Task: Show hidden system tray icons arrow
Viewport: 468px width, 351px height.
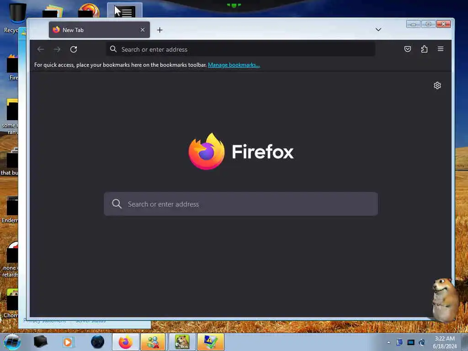Action: coord(388,342)
